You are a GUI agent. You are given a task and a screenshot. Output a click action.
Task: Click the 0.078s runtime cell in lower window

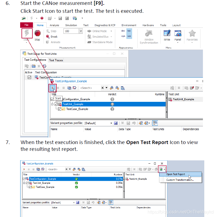[x=119, y=179]
